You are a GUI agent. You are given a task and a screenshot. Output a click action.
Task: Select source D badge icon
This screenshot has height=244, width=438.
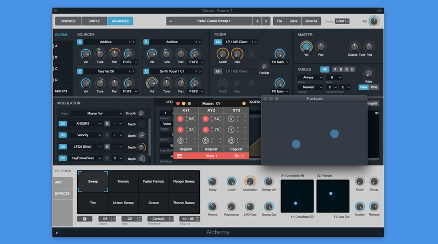pos(146,72)
